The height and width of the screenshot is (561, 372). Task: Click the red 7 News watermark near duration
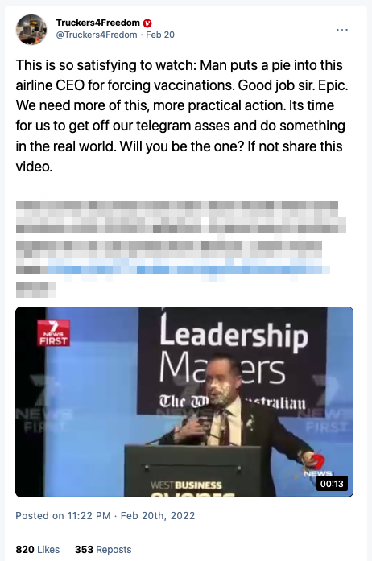coord(317,466)
